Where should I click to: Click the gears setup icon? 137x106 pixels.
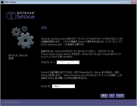(23, 37)
